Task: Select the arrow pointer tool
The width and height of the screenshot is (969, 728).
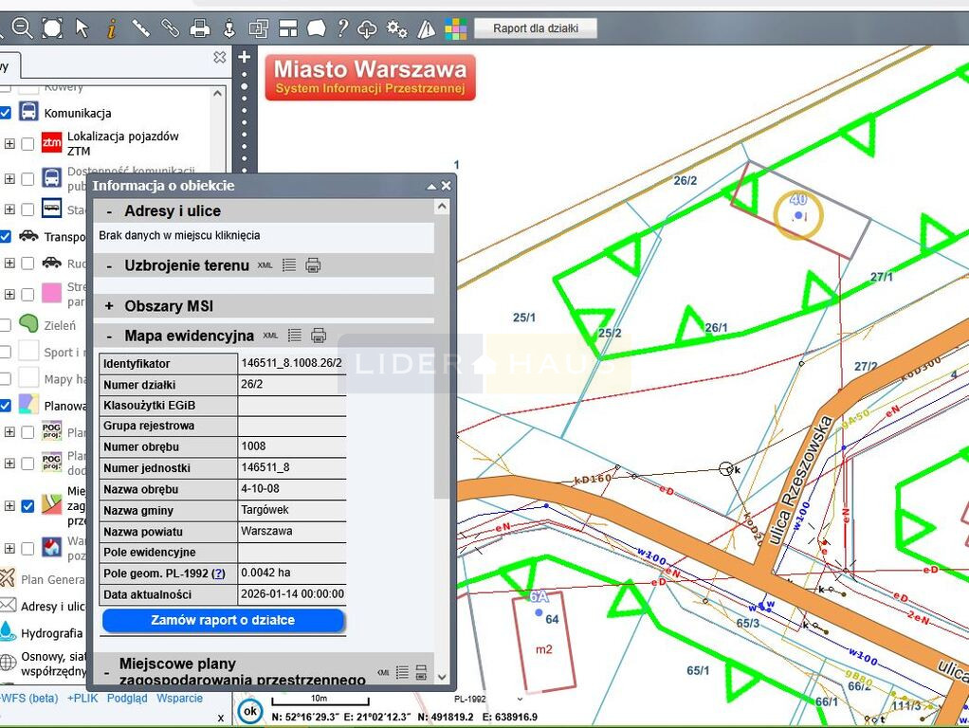Action: [x=82, y=27]
